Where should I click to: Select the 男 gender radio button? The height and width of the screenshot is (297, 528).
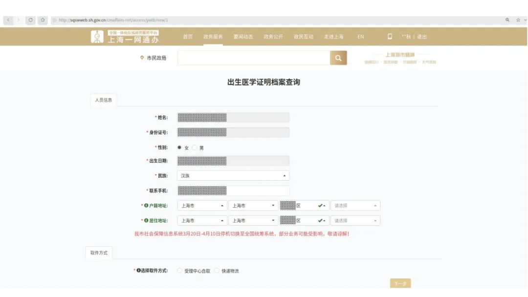click(194, 148)
